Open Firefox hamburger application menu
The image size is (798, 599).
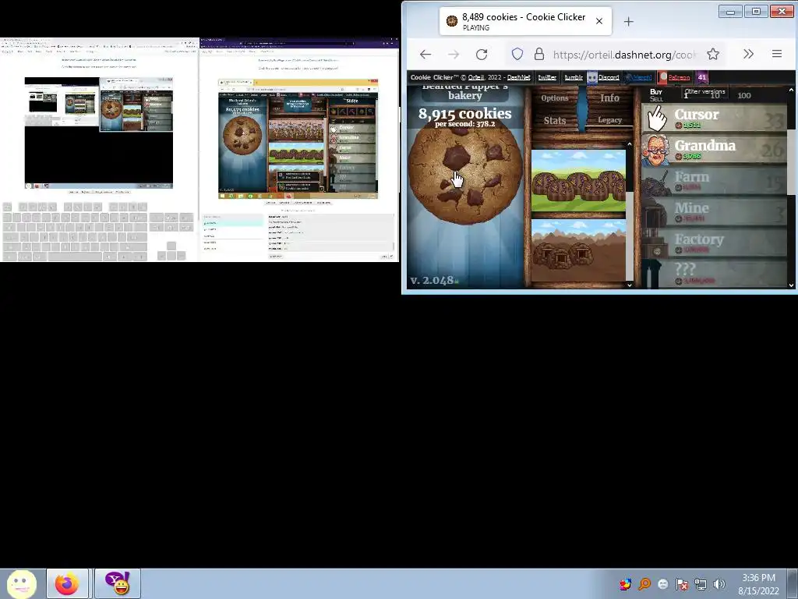pyautogui.click(x=777, y=54)
